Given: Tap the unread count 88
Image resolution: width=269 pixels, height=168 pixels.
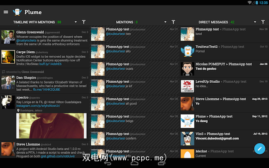Looking at the screenshot, I should 59,22.
